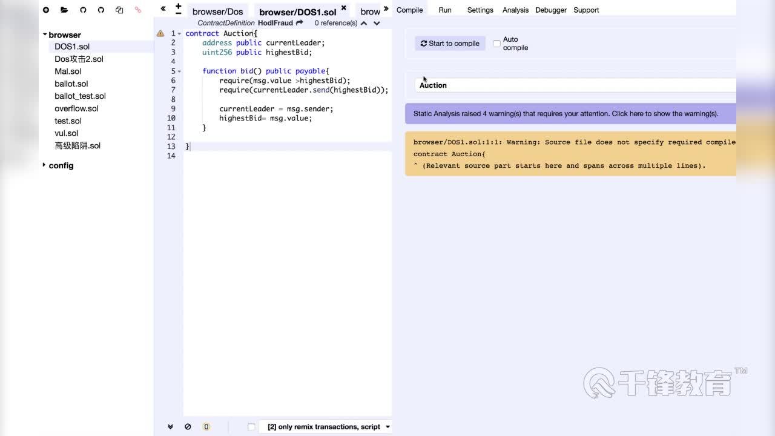
Task: Go to the previous reference (up arrow)
Action: coord(364,23)
